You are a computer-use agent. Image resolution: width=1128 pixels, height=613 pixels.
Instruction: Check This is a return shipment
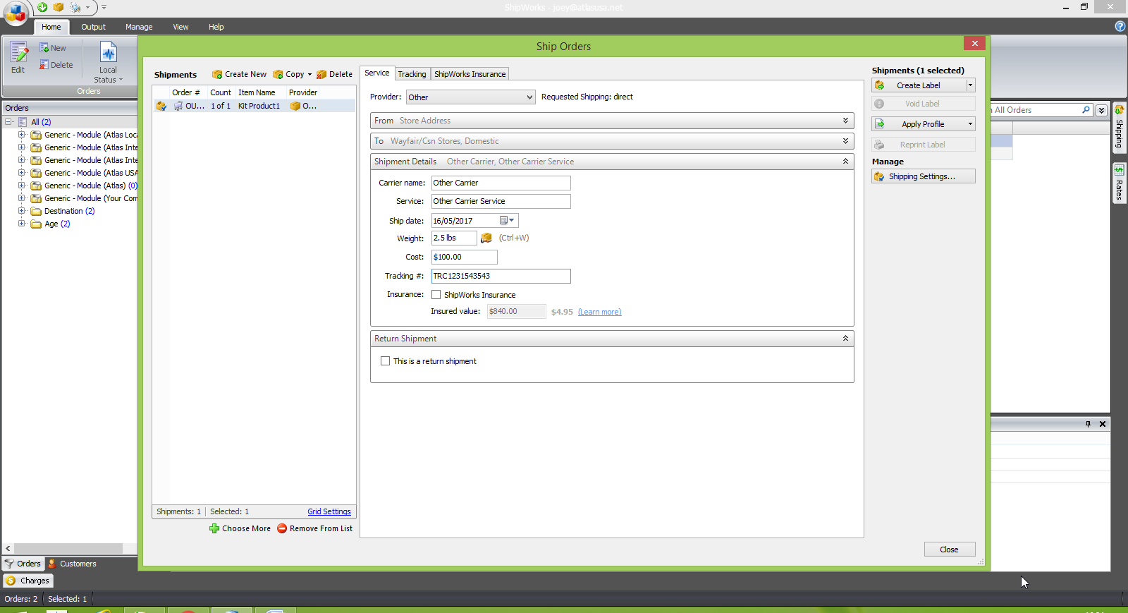coord(385,361)
